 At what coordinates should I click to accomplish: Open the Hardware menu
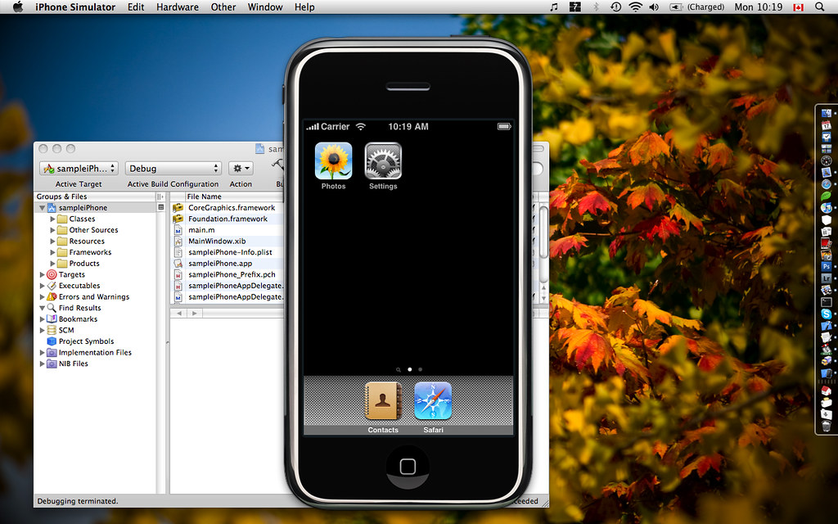(x=178, y=7)
